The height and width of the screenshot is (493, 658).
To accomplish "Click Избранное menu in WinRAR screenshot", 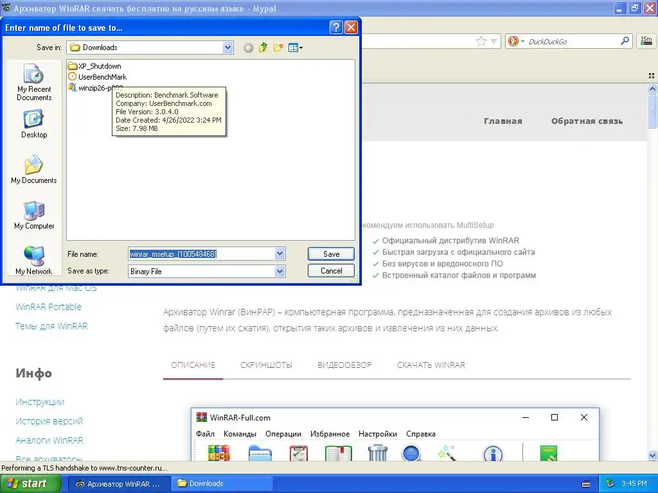I will coord(330,434).
